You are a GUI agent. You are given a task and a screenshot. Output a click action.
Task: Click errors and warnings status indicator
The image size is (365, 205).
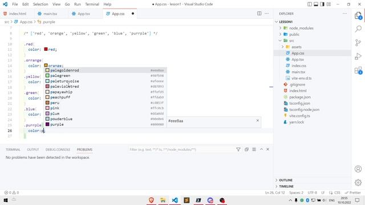point(11,192)
